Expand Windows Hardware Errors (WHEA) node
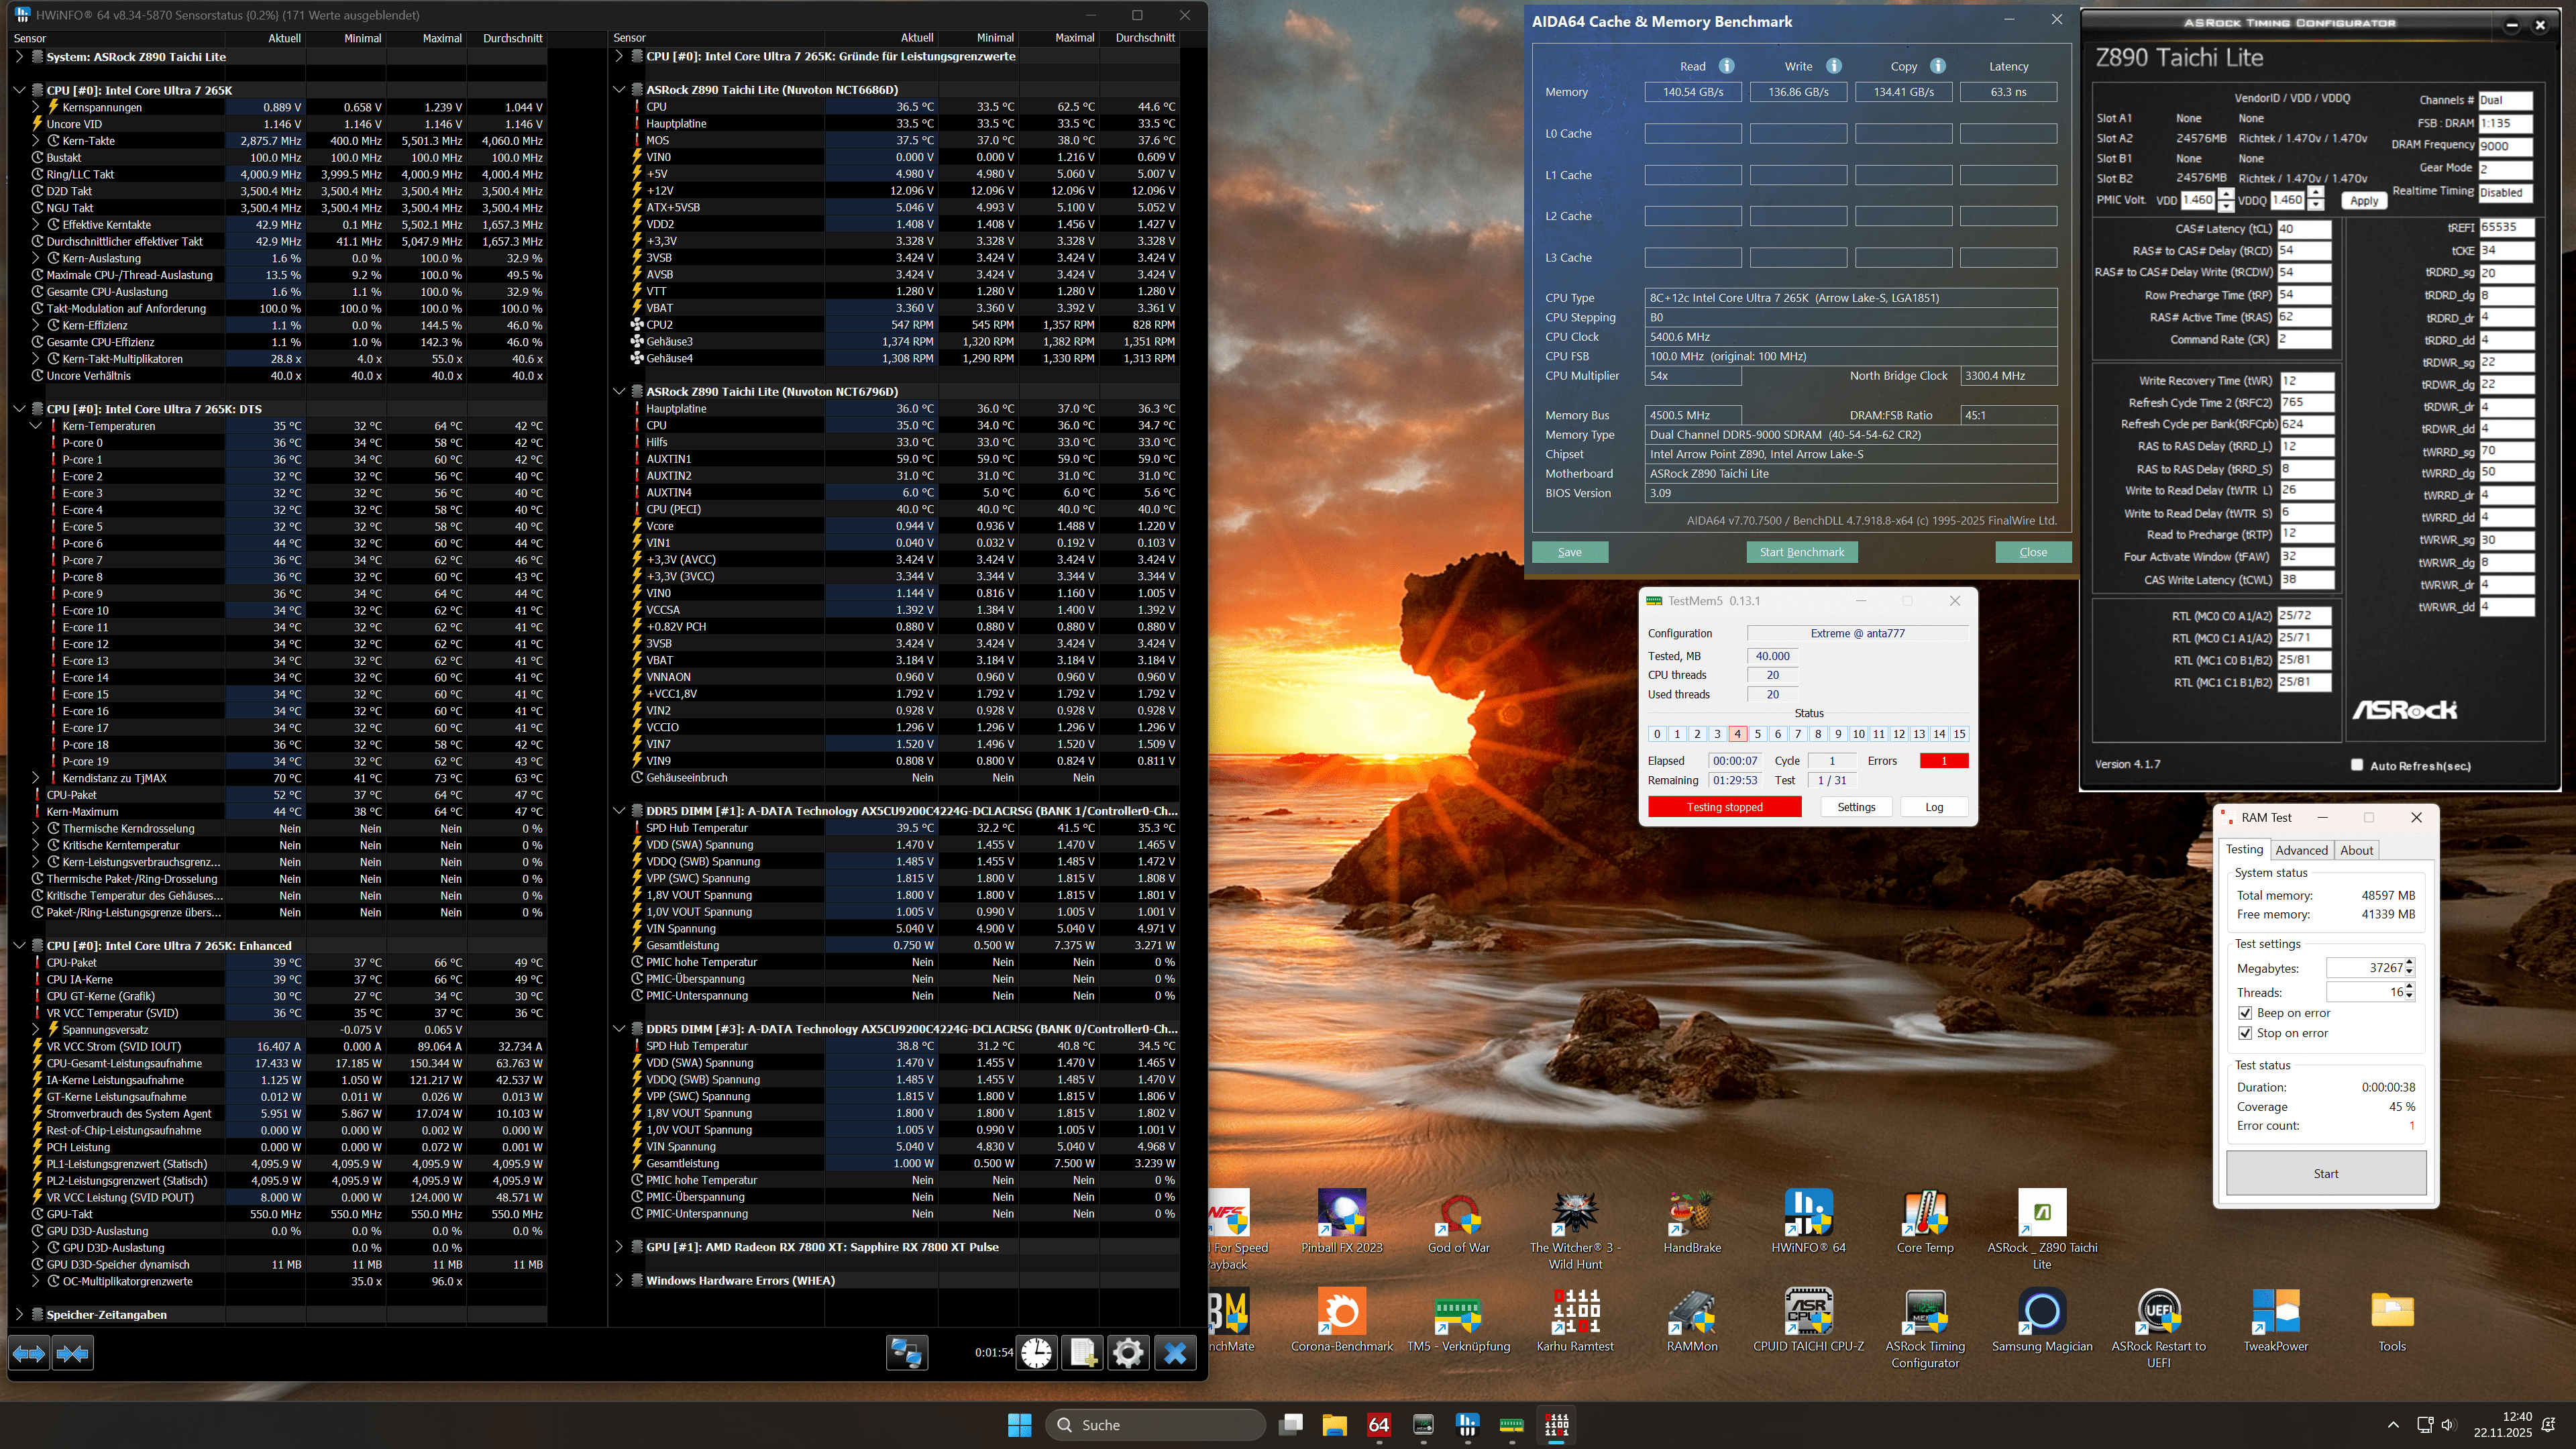Screen dimensions: 2576x1449 [x=619, y=1280]
